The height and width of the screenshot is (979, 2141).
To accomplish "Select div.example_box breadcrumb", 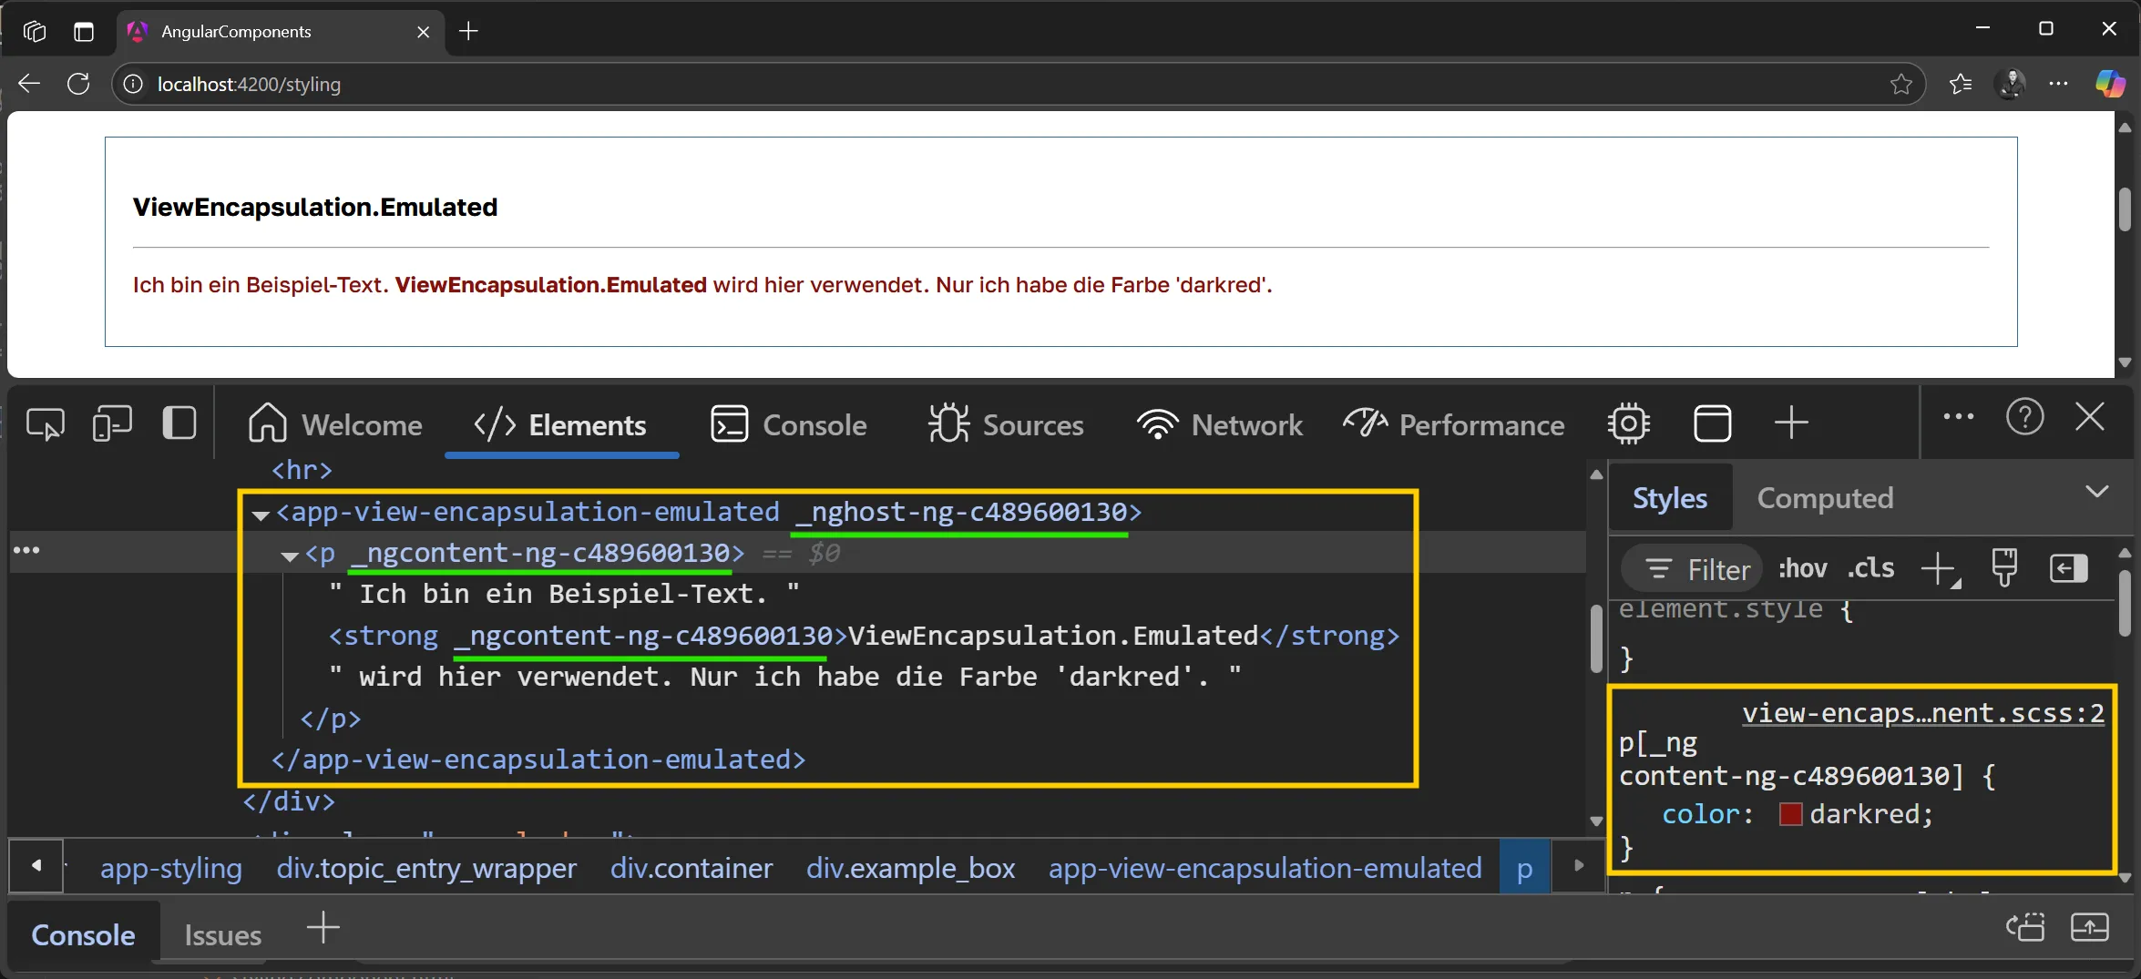I will tap(910, 868).
